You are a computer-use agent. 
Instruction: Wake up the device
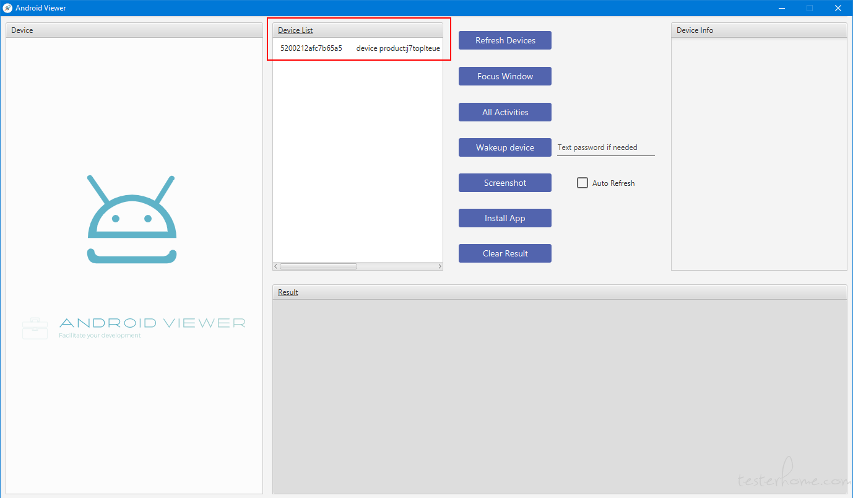pyautogui.click(x=504, y=147)
